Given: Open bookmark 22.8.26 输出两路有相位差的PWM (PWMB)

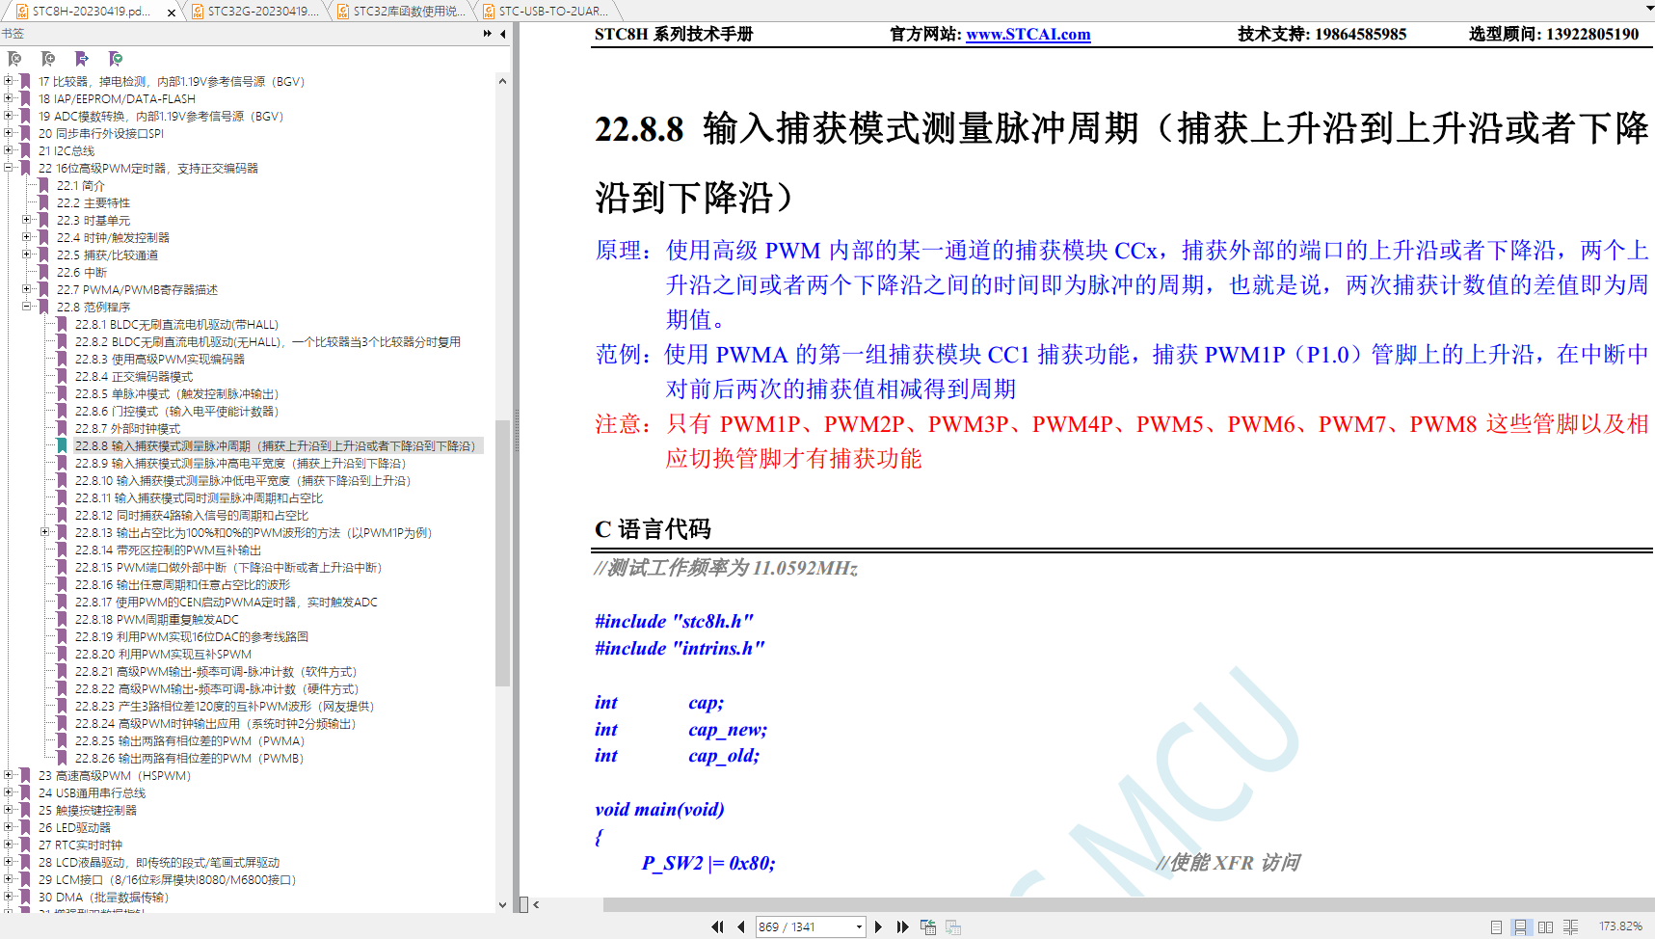Looking at the screenshot, I should point(189,758).
